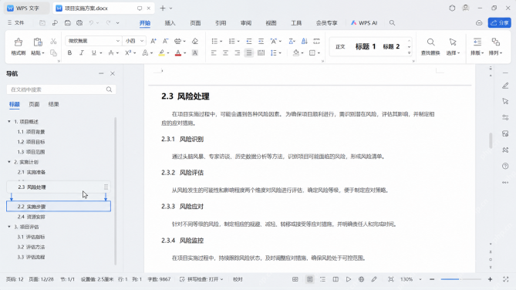
Task: Apply superscript formatting
Action: pyautogui.click(x=128, y=52)
